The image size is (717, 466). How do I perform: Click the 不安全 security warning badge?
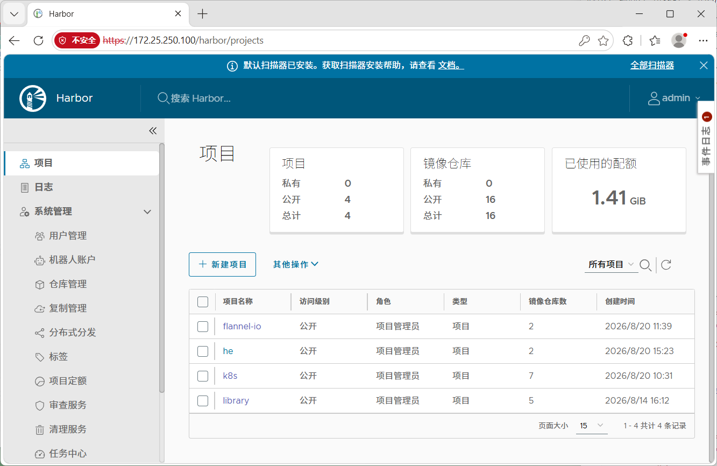click(x=78, y=40)
